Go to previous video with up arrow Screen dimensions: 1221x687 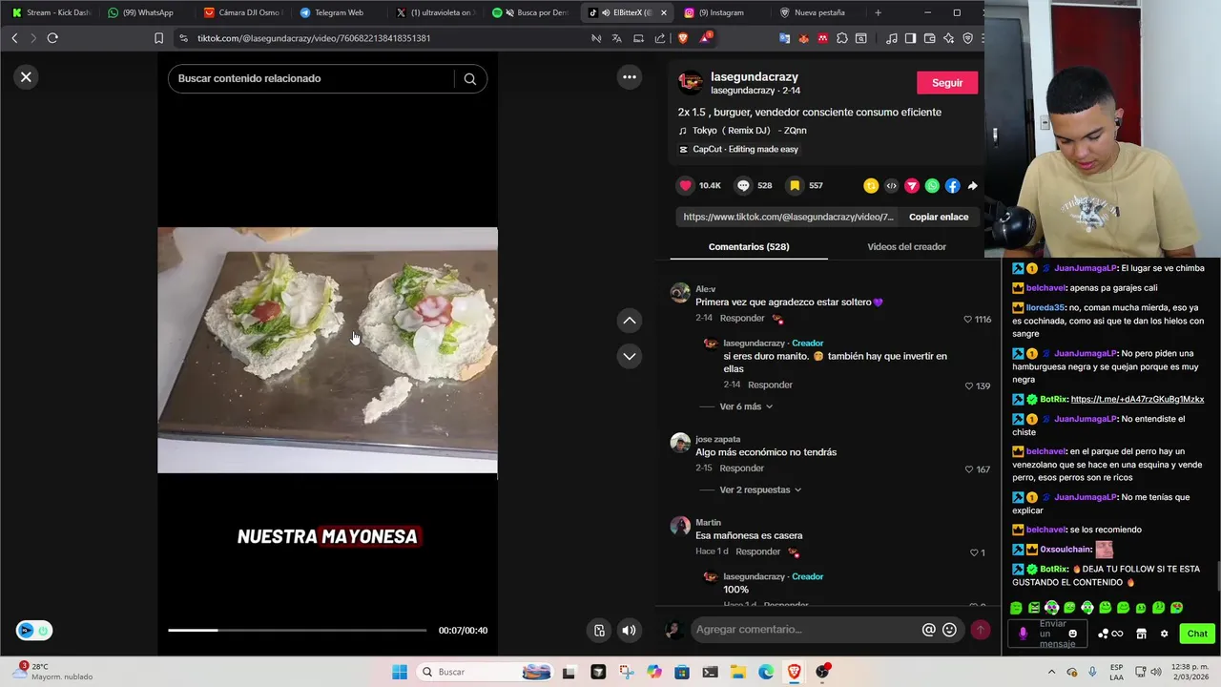pos(630,321)
